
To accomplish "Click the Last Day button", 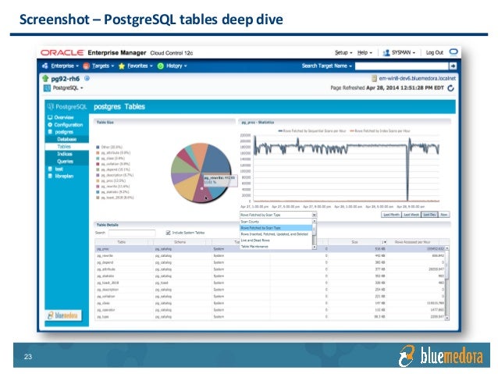I will pos(429,215).
